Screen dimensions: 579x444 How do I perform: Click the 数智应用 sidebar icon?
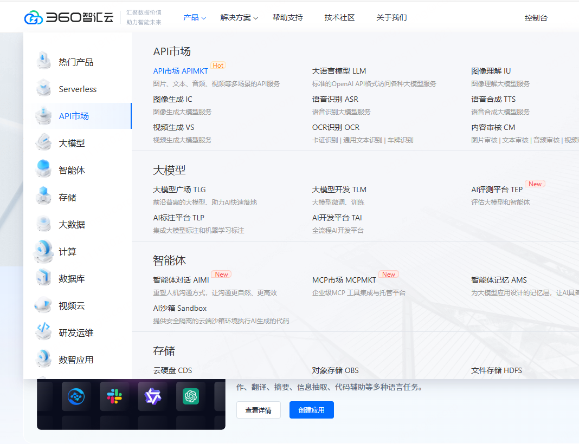tap(43, 359)
